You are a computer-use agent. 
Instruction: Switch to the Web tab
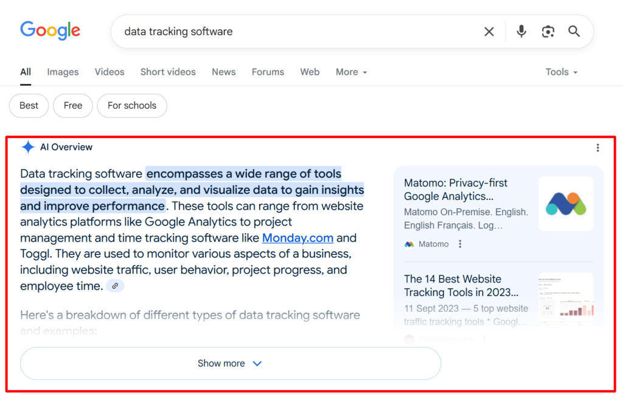[310, 72]
